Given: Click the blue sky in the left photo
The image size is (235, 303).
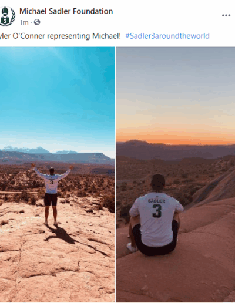Looking at the screenshot, I should [x=57, y=94].
